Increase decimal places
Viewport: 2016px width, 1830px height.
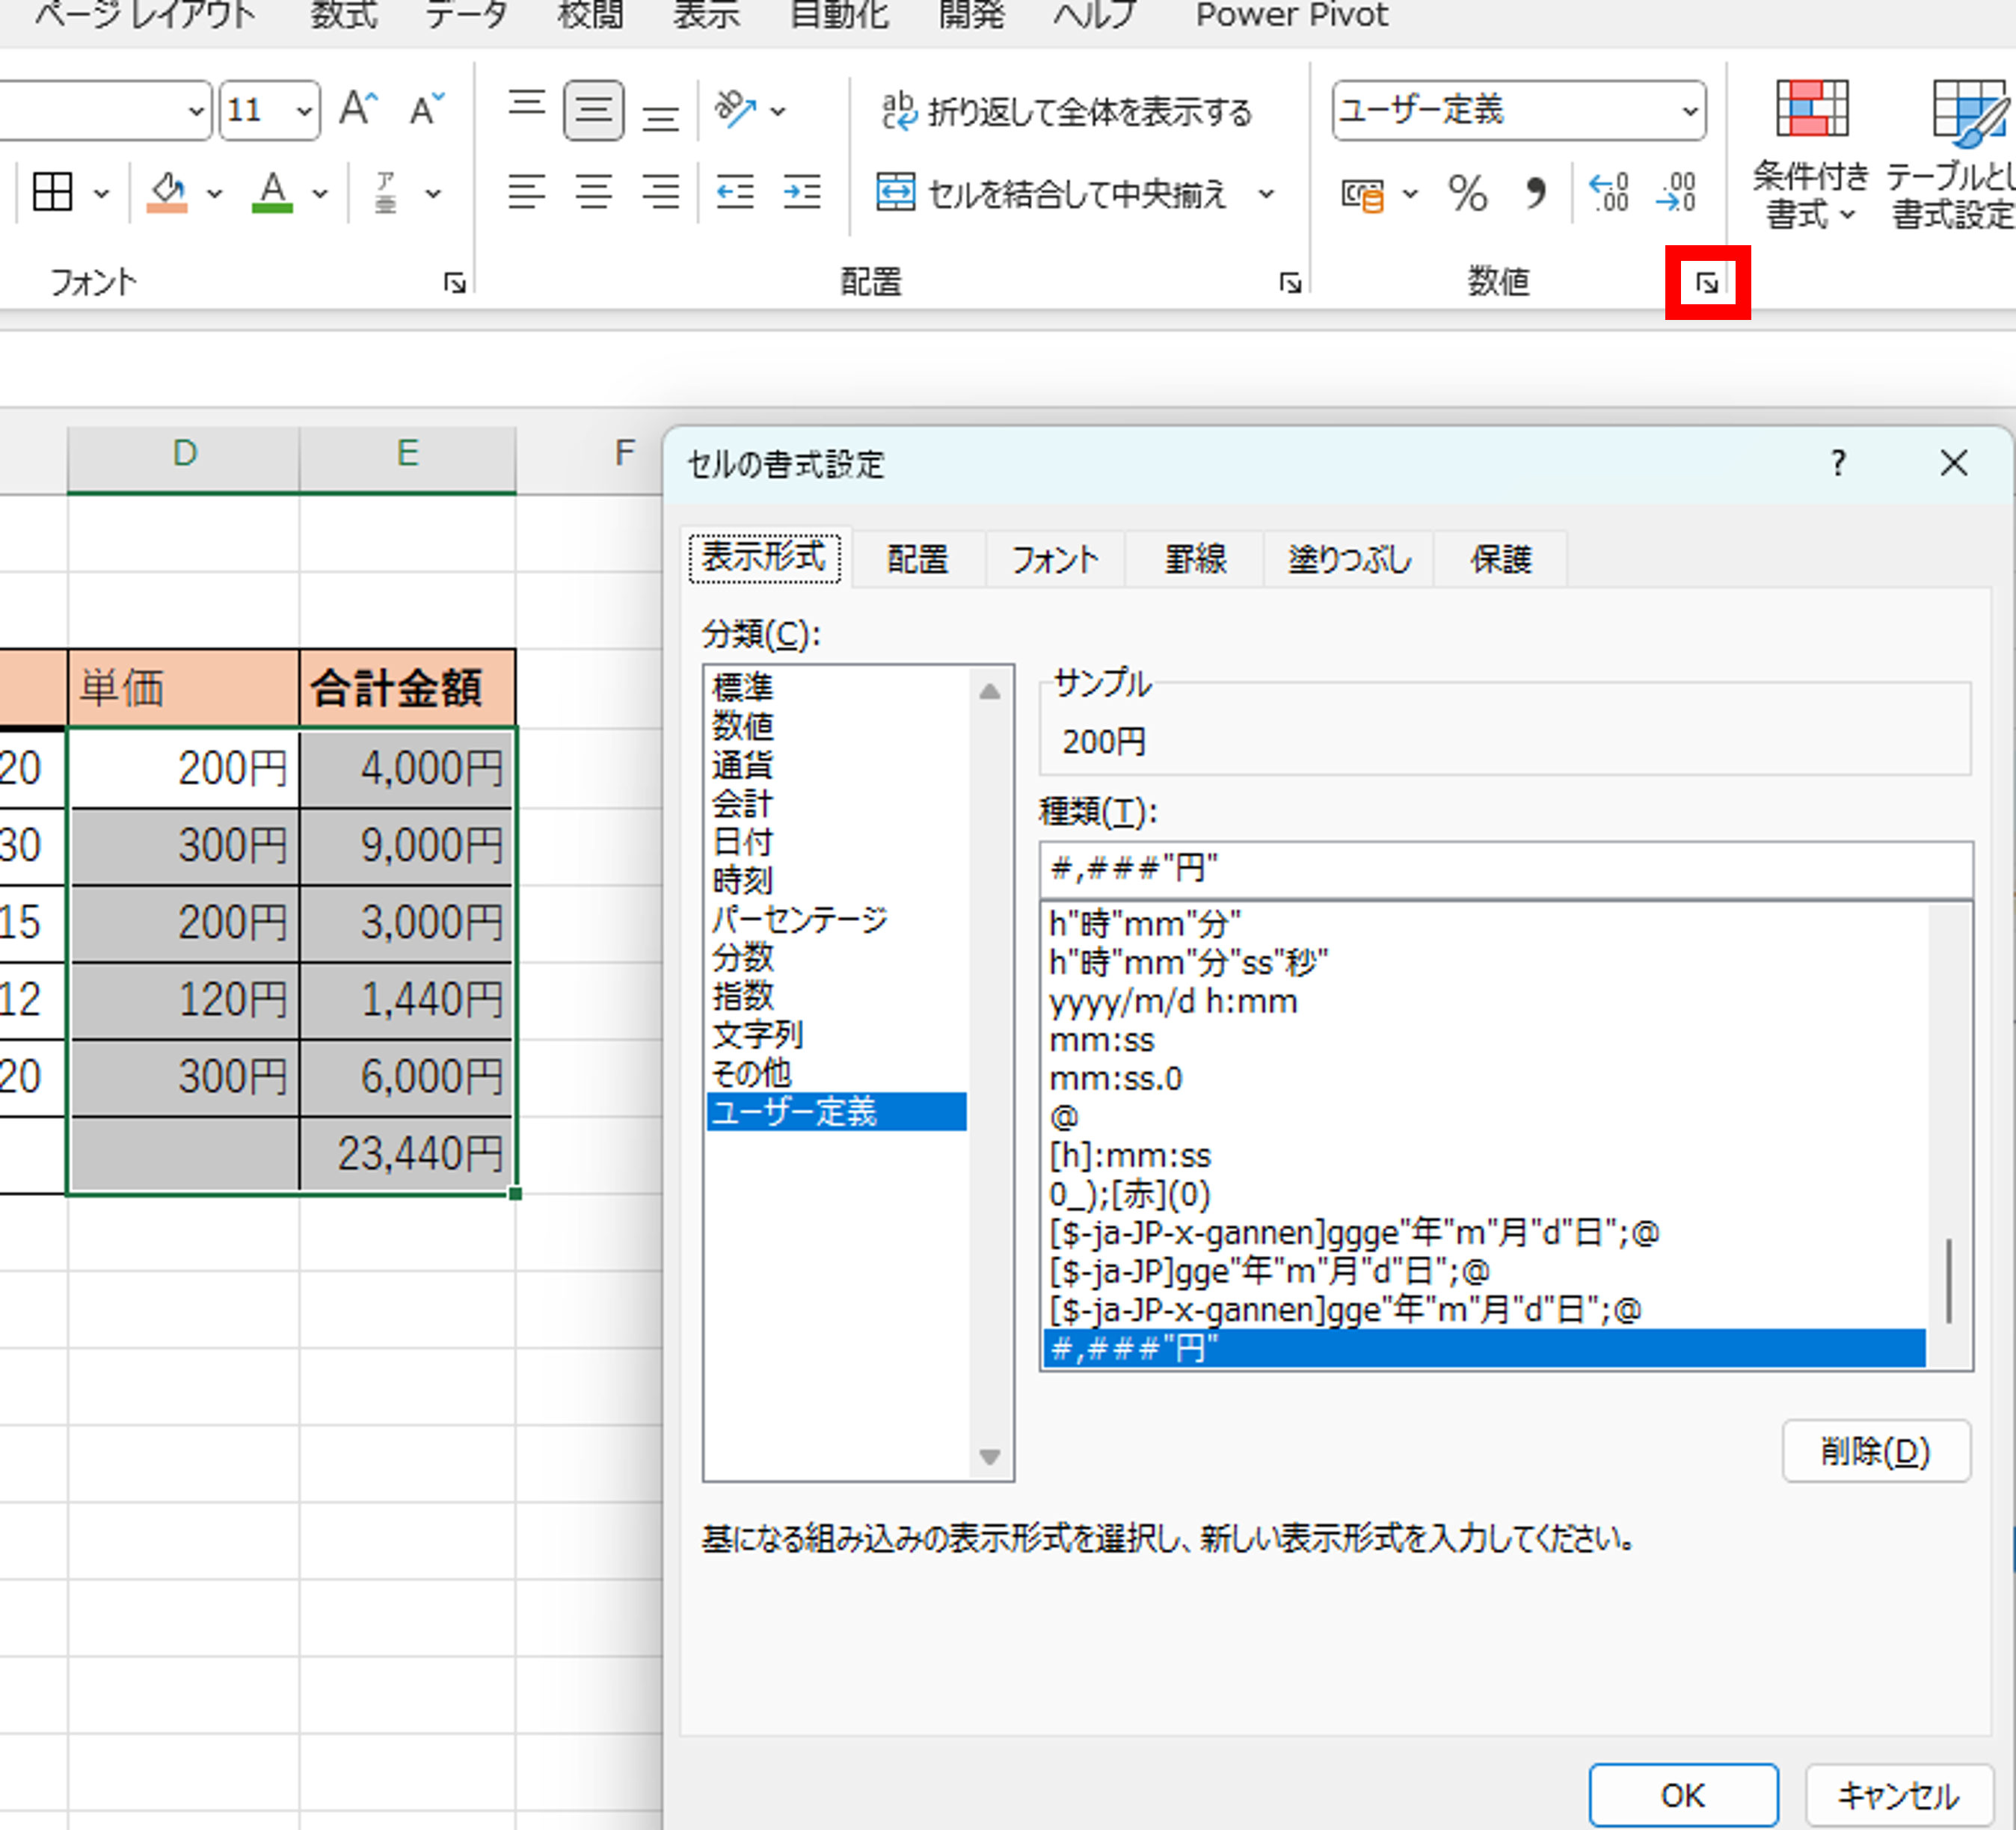pos(1609,193)
